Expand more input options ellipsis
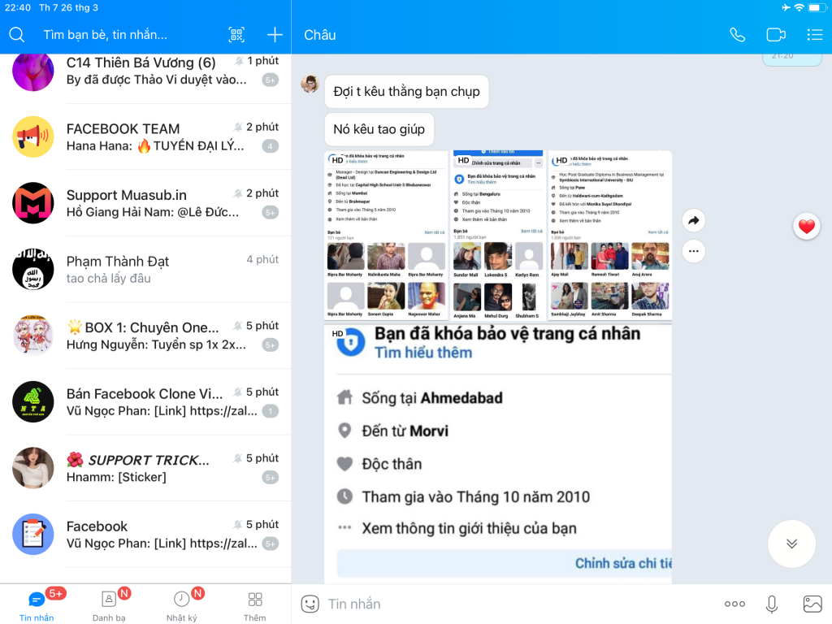 pyautogui.click(x=734, y=604)
